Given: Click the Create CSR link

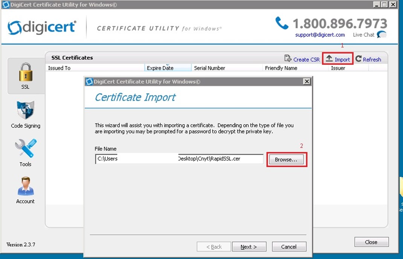Looking at the screenshot, I should pos(306,59).
